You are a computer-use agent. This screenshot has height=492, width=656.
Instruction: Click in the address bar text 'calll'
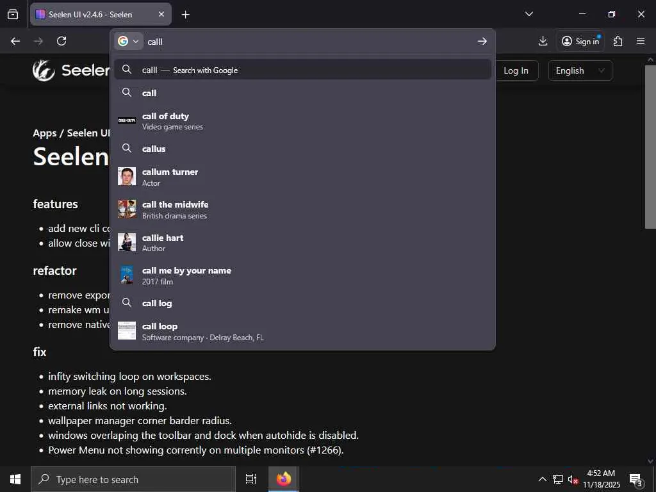pyautogui.click(x=155, y=42)
